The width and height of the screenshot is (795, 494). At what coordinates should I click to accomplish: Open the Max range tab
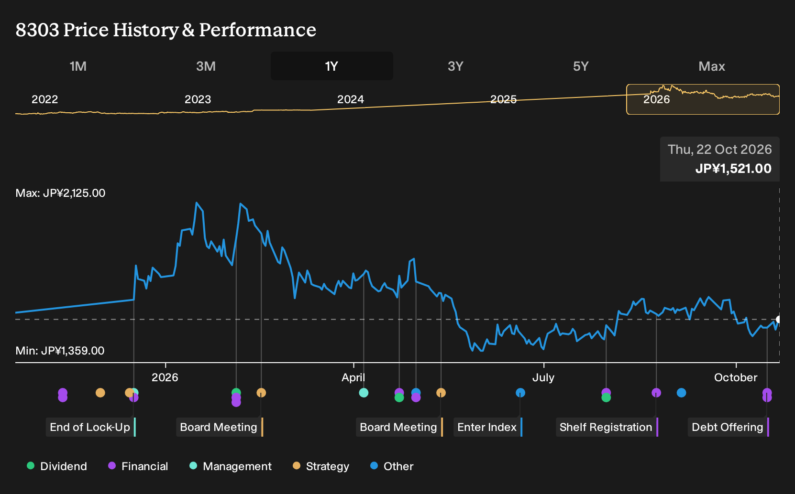(x=712, y=66)
